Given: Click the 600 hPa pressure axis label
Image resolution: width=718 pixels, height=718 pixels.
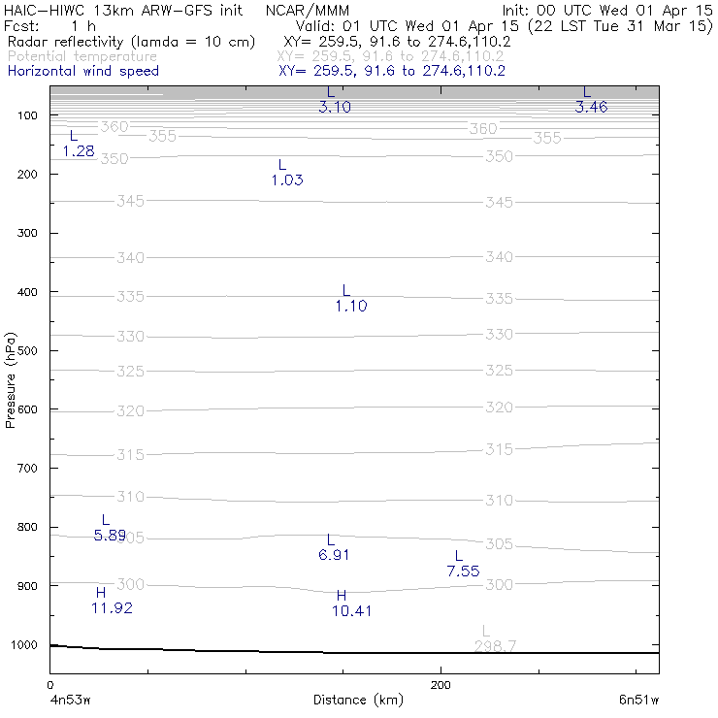Looking at the screenshot, I should [27, 409].
